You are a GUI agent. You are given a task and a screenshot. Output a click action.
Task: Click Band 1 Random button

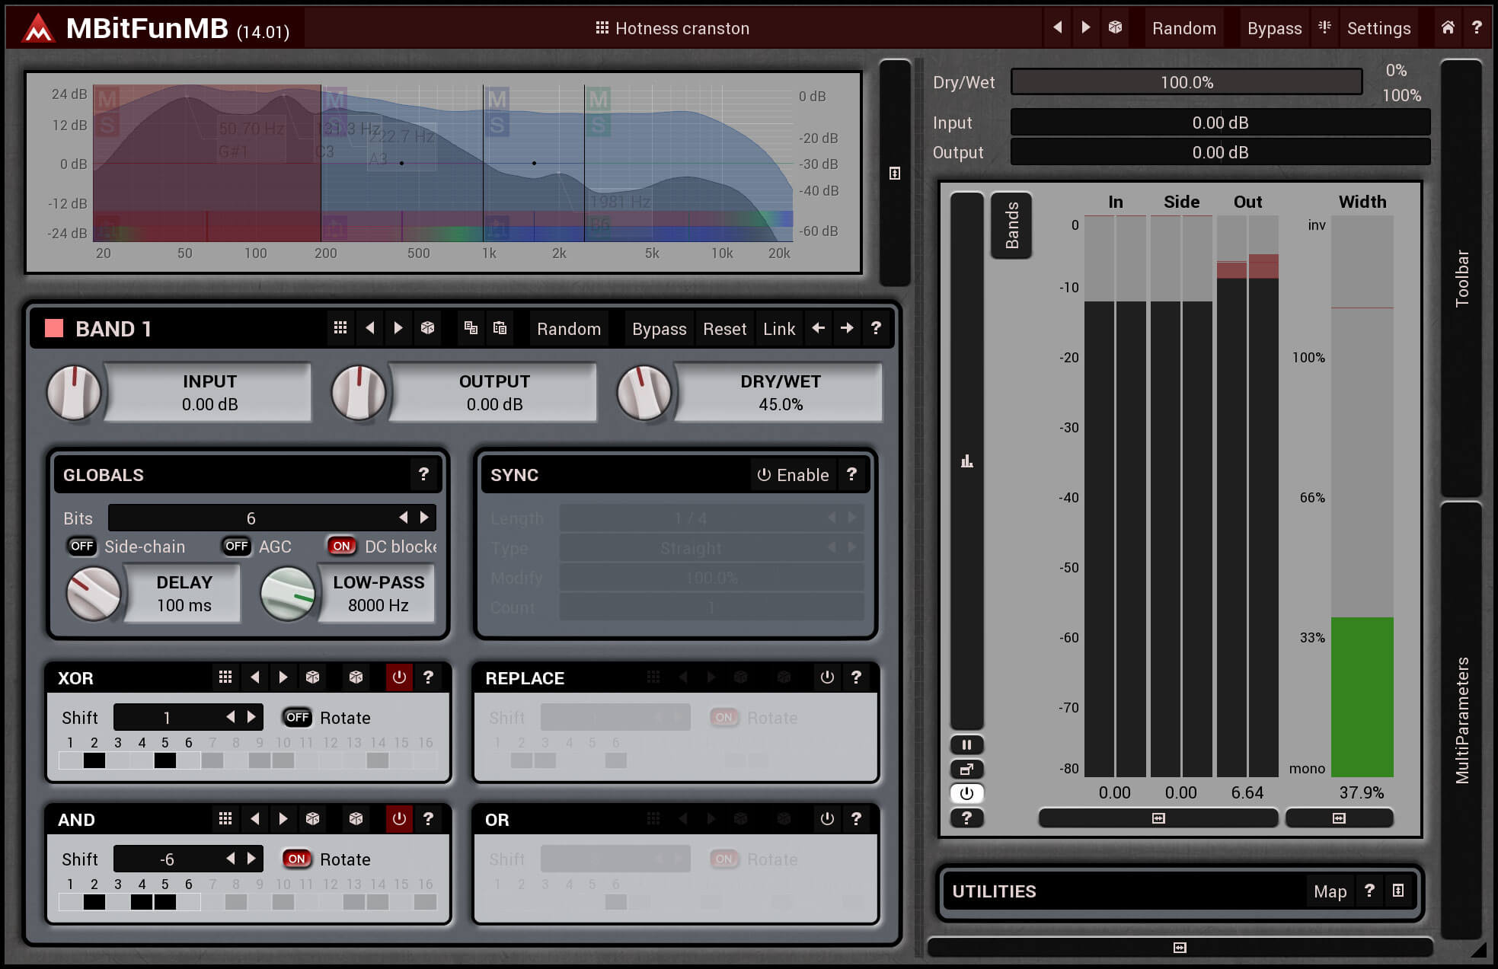569,328
